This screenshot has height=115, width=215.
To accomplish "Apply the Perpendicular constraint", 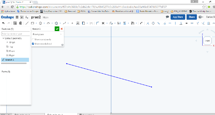I will tap(181, 23).
